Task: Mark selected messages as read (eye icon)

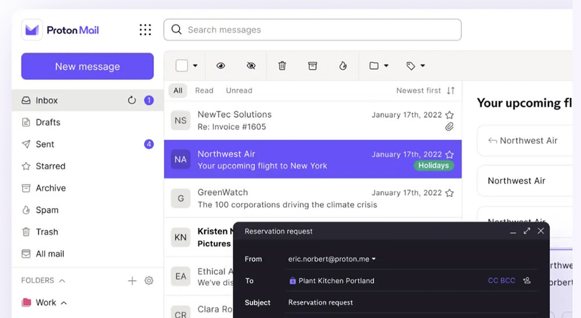Action: pos(221,66)
